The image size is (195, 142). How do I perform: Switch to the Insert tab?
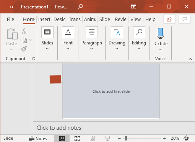click(x=44, y=20)
